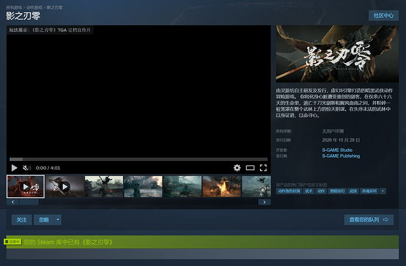Click the 0:00 / 4:01 time display
The width and height of the screenshot is (406, 266).
48,168
